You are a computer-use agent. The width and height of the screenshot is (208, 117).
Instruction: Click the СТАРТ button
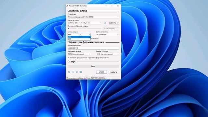click(x=101, y=72)
